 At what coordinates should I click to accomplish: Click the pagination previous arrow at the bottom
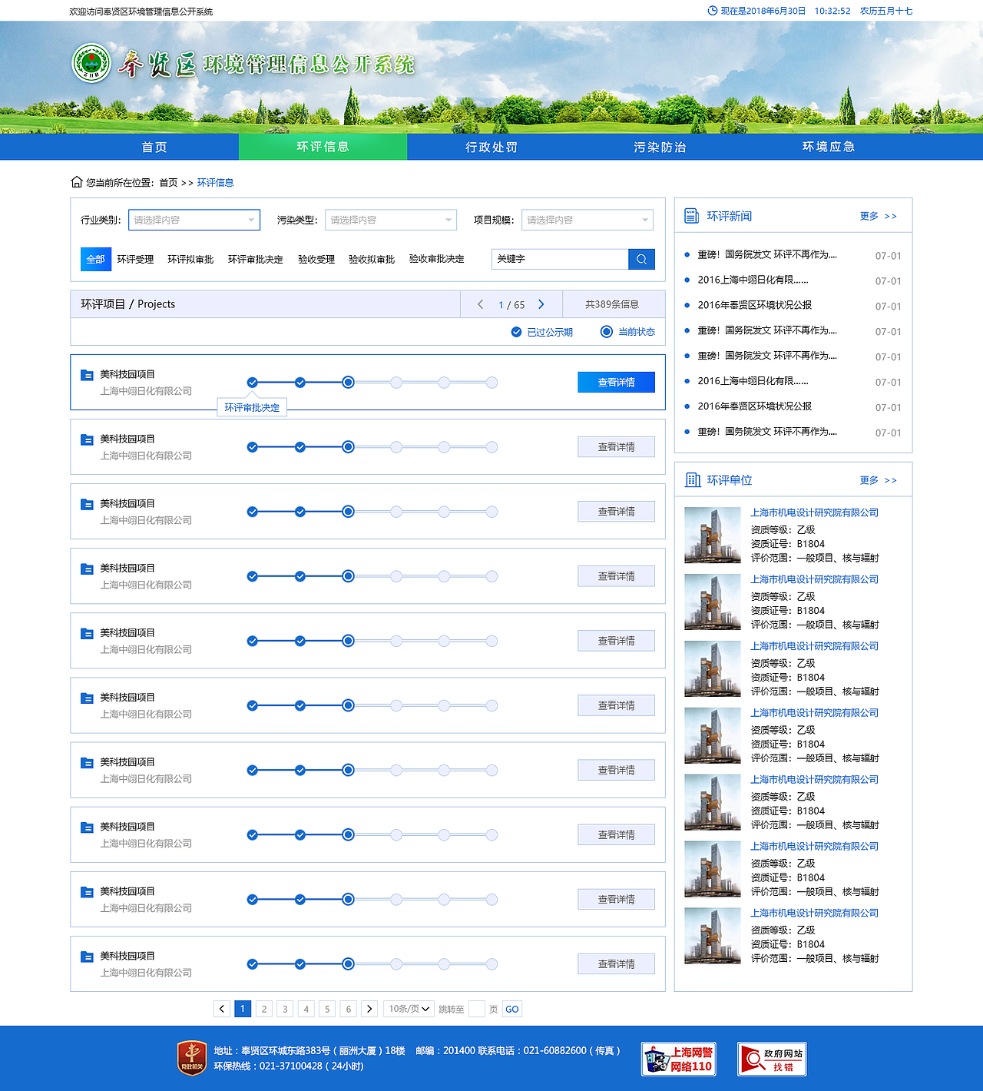(x=222, y=1009)
